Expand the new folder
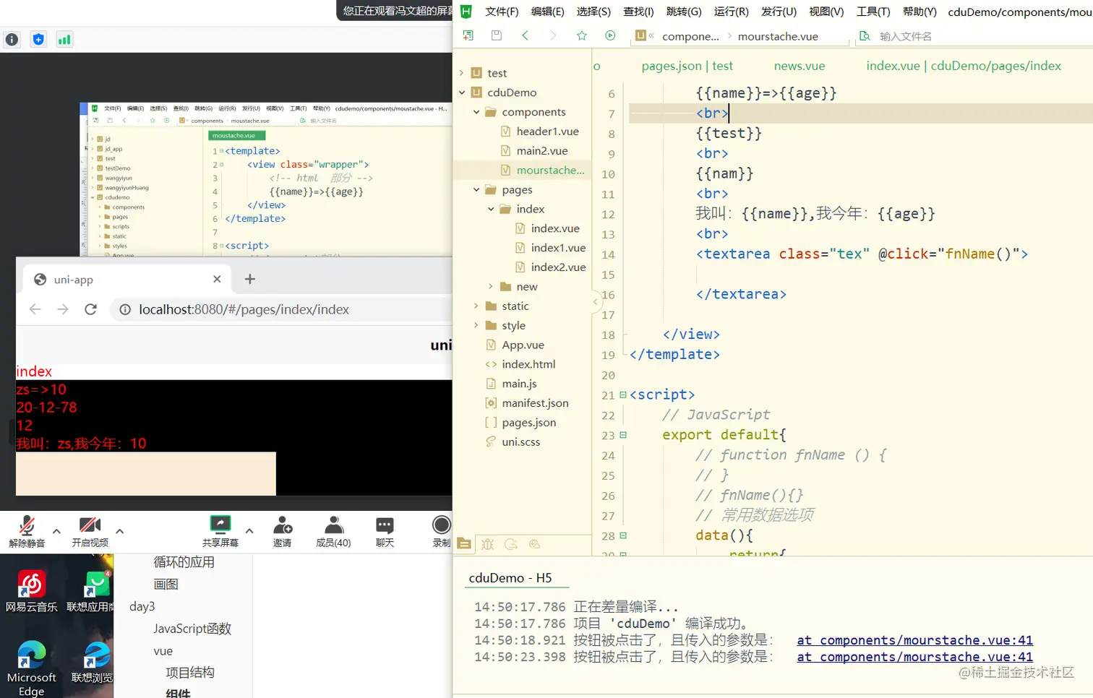Screen dimensions: 1093x698 tap(491, 287)
